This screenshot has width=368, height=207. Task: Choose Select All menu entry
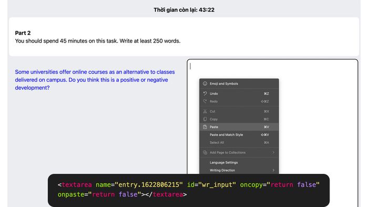pos(239,142)
